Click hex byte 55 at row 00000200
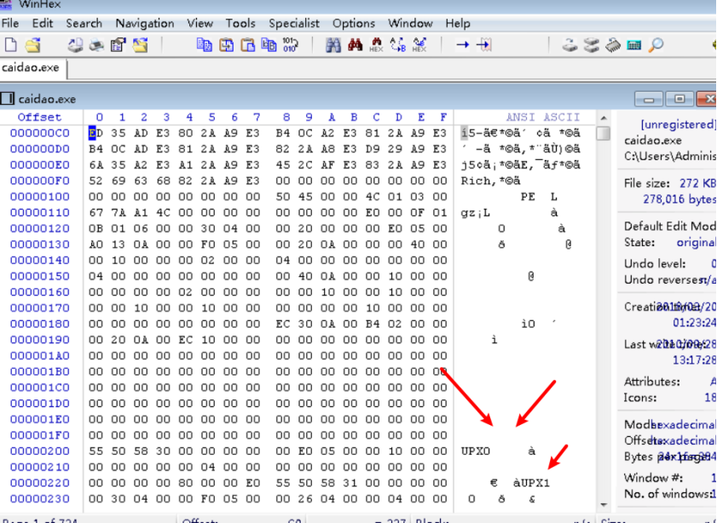 (96, 451)
